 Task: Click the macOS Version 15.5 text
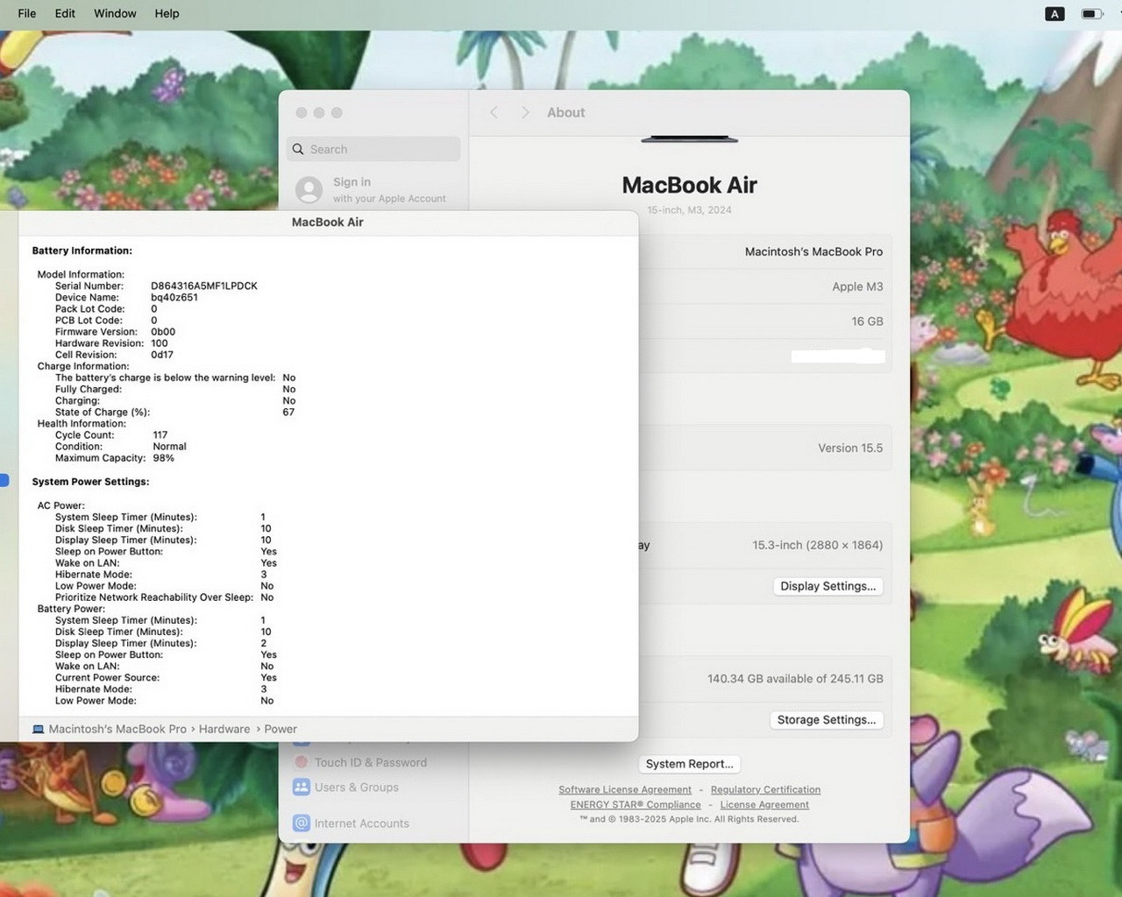[x=850, y=448]
